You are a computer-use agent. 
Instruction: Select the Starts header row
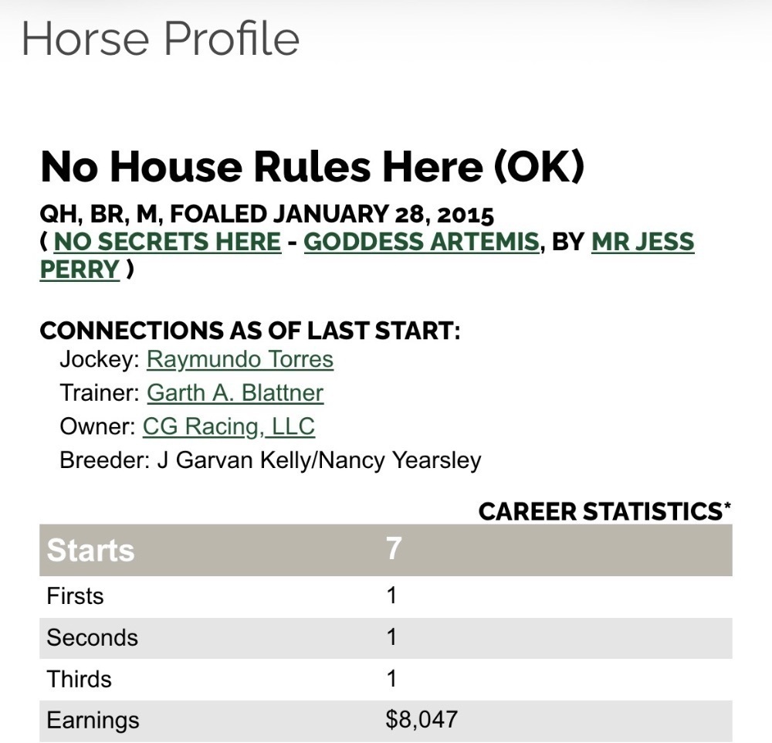point(386,549)
